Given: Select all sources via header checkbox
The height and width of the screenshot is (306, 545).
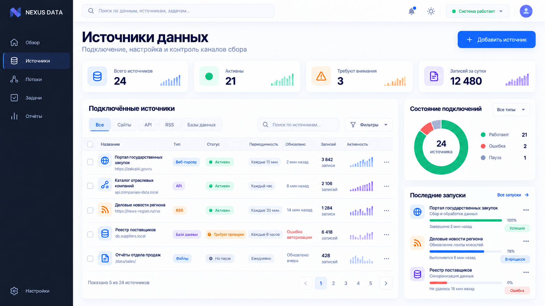Looking at the screenshot, I should click(x=90, y=144).
